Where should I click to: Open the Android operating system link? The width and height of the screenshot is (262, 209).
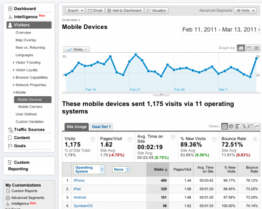(80, 197)
